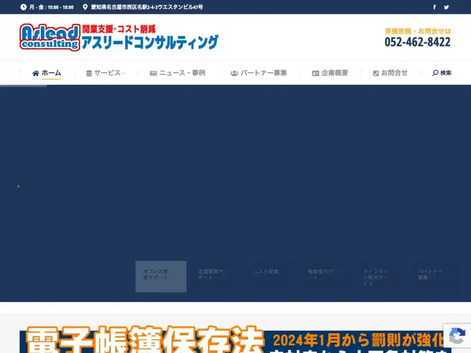The image size is (471, 353).
Task: Click the newspaper icon beside ニュース・事例
Action: click(153, 73)
